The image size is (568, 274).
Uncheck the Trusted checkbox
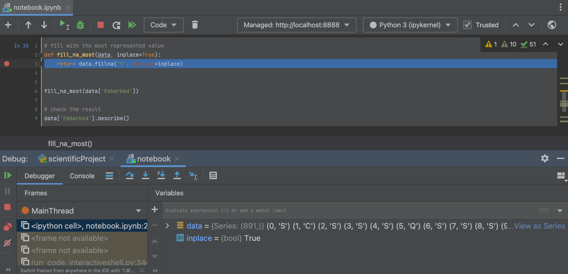coord(467,25)
